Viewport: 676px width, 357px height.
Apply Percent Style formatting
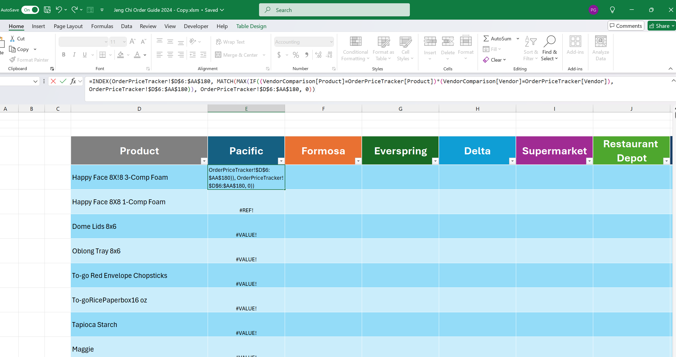pos(295,55)
